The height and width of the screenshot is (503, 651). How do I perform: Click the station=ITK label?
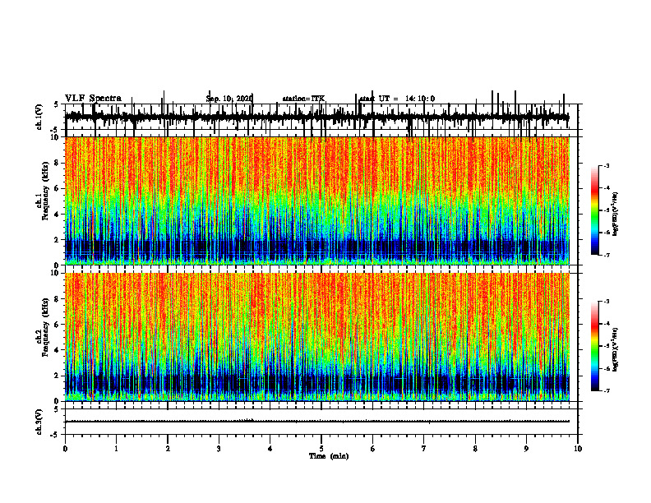point(303,99)
